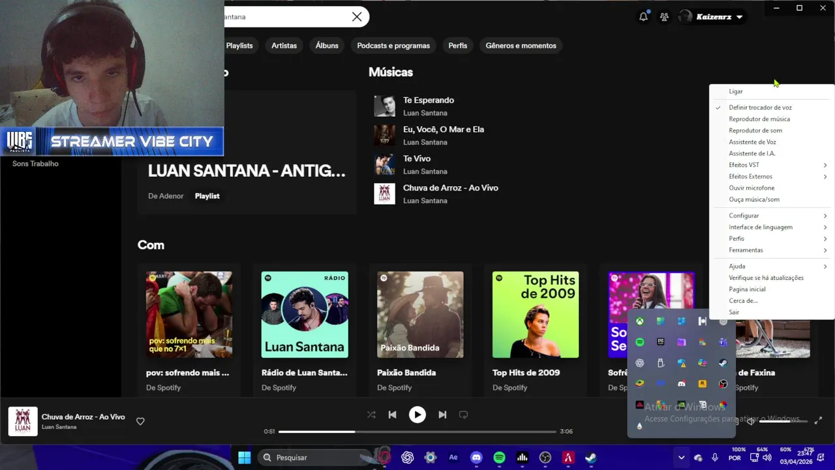Screen dimensions: 835x470
Task: Click safely remove hardware tray icon
Action: point(661,363)
